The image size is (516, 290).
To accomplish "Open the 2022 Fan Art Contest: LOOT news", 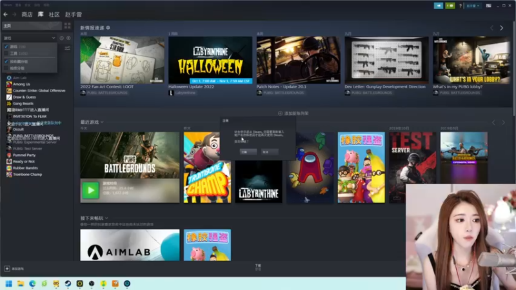I will pos(122,60).
